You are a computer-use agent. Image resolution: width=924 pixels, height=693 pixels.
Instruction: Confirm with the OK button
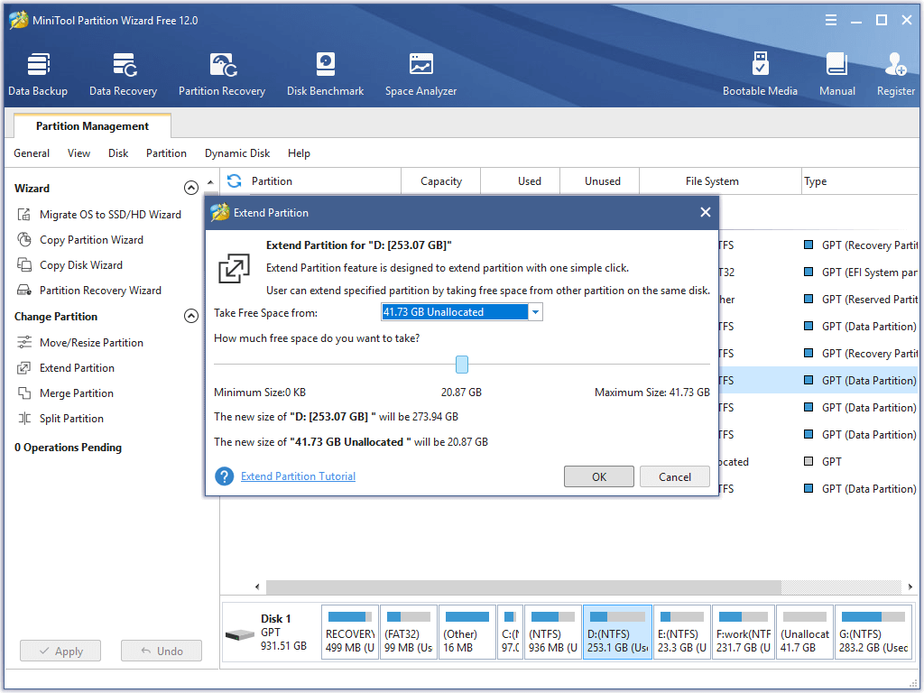click(x=599, y=476)
